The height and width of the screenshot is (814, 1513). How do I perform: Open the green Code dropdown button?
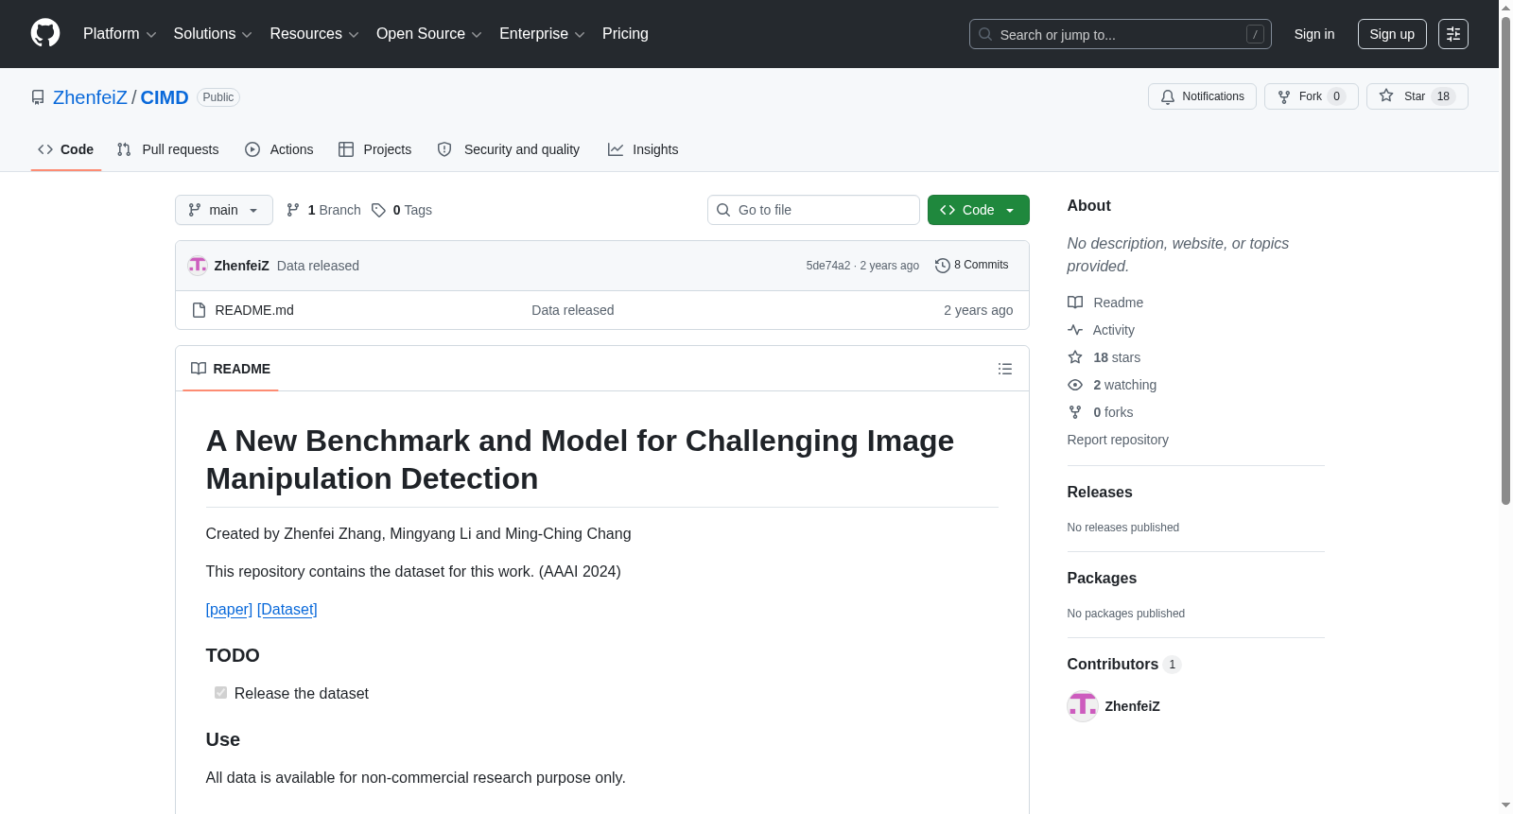979,210
